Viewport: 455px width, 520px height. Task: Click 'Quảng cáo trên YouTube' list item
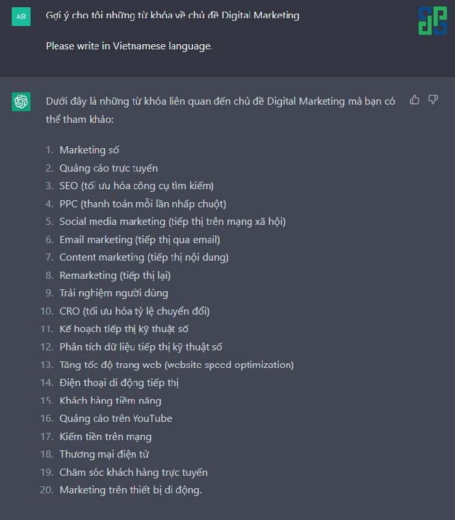(116, 419)
